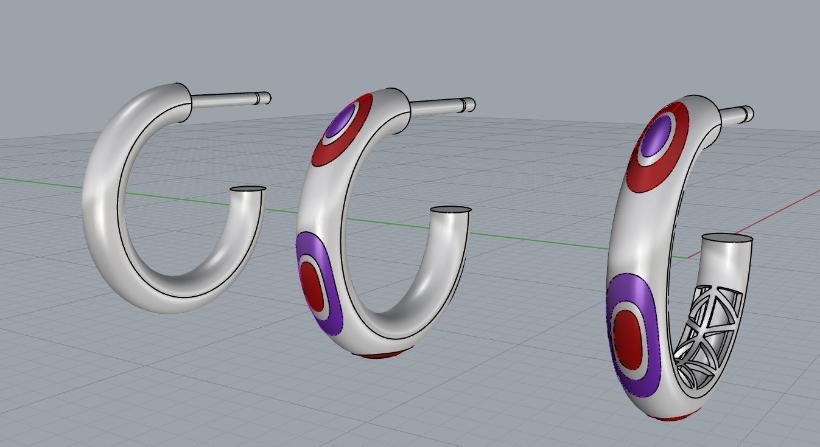Pick the flat open end of the middle earring

click(450, 210)
